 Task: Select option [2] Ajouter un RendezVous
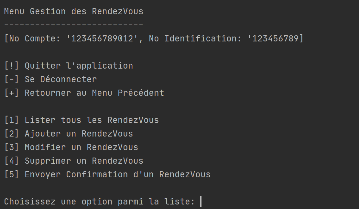69,134
